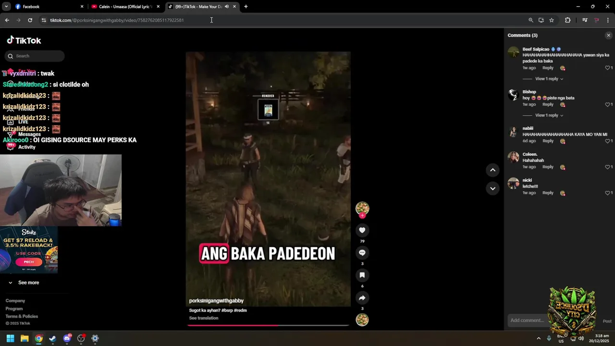Reload the page in Chrome
This screenshot has height=346, width=615.
30,20
